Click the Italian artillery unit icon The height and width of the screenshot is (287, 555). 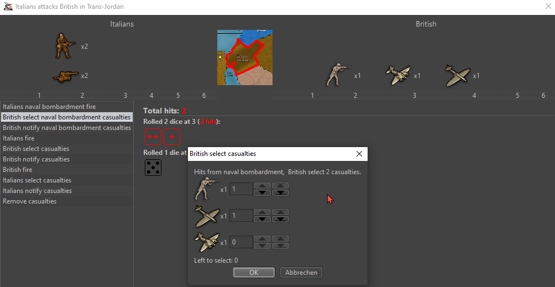tap(64, 76)
